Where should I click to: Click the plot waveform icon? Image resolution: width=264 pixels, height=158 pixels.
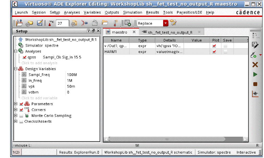255,94
